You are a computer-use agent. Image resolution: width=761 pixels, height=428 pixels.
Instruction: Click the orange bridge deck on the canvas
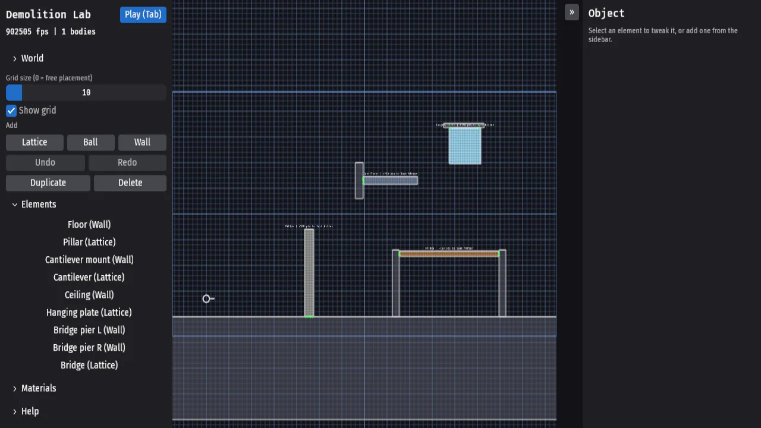449,254
